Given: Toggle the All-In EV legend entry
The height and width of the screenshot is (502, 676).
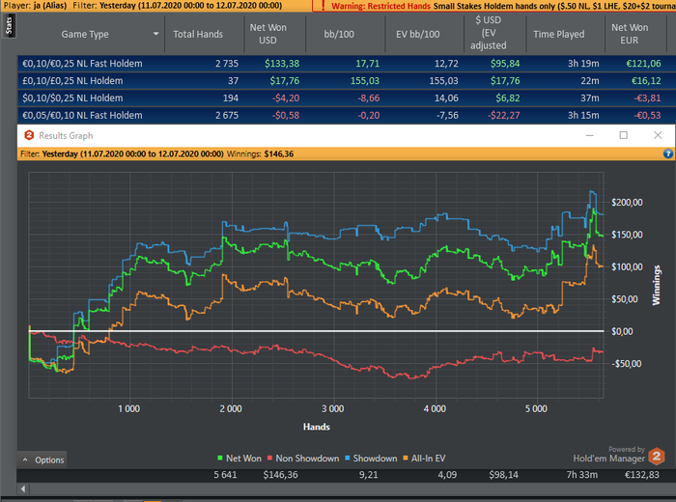Looking at the screenshot, I should point(424,459).
